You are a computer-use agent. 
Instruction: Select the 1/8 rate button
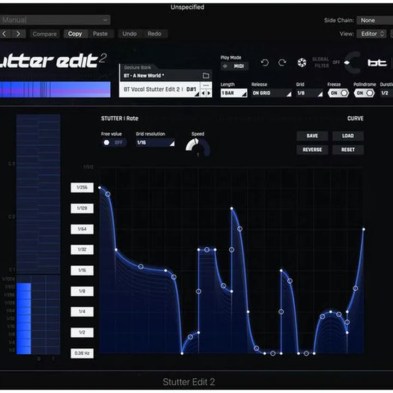(x=82, y=291)
